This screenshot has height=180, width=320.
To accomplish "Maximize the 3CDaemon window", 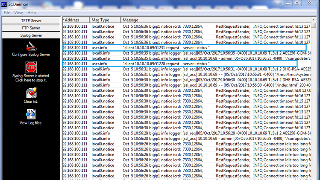I will (x=297, y=3).
